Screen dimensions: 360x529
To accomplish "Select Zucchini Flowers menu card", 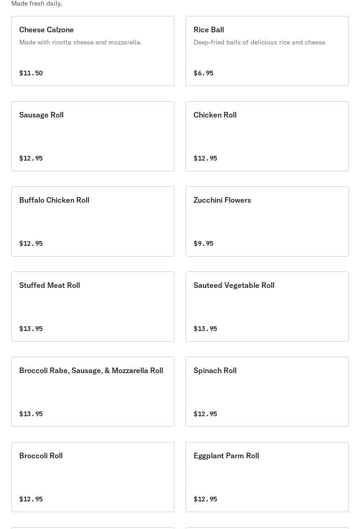I will tap(267, 221).
